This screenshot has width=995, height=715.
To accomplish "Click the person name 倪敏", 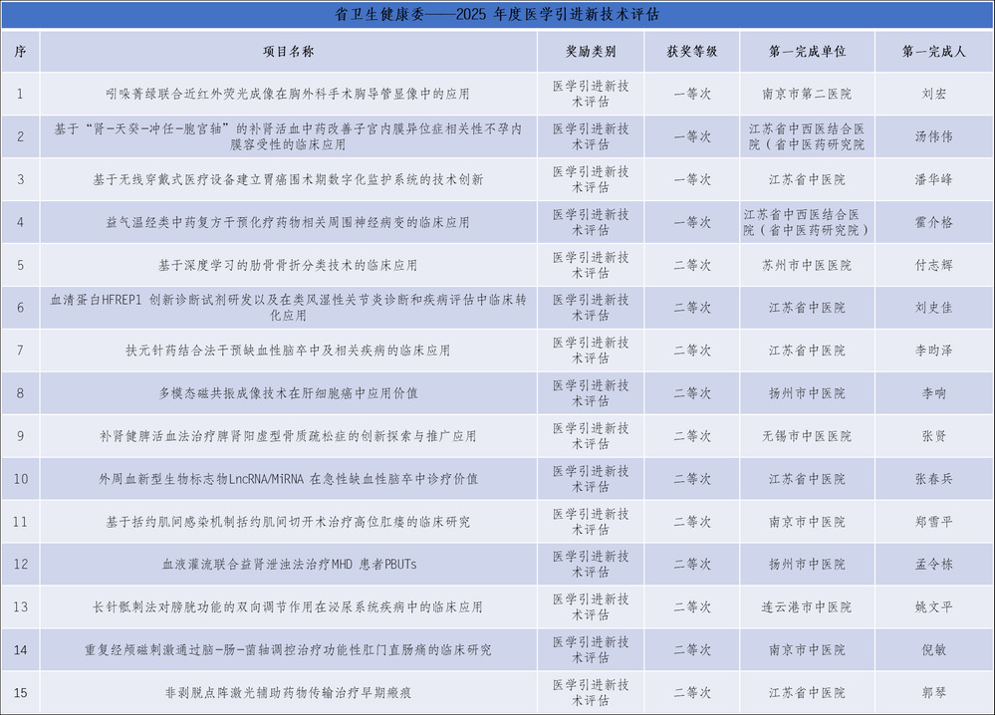I will 933,650.
